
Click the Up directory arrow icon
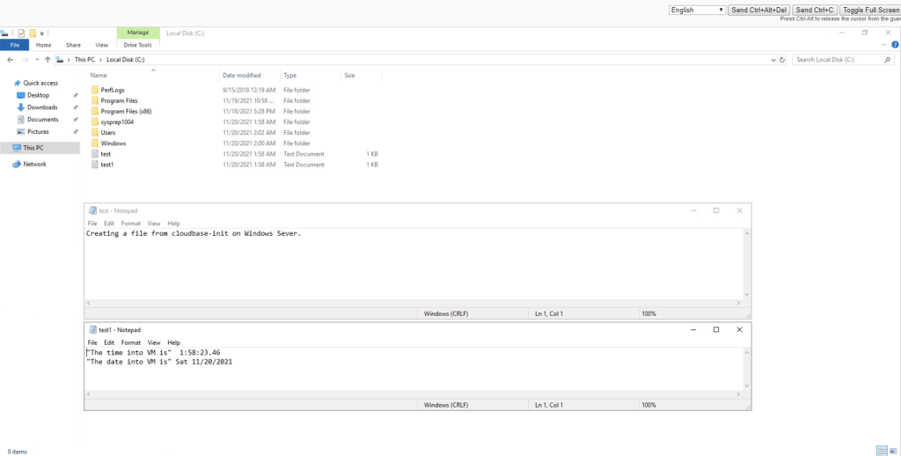pos(47,60)
